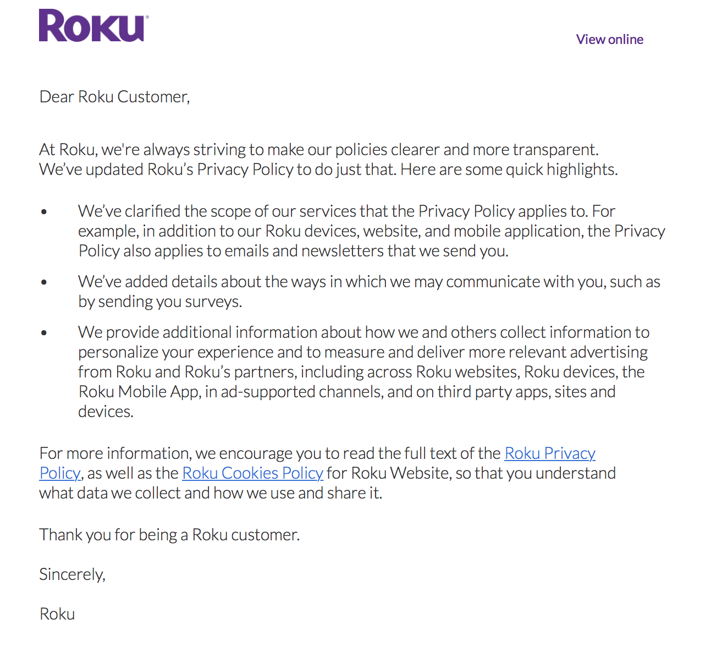Viewport: 706px width, 646px height.
Task: Click the "Sincerely," closing line
Action: (72, 574)
